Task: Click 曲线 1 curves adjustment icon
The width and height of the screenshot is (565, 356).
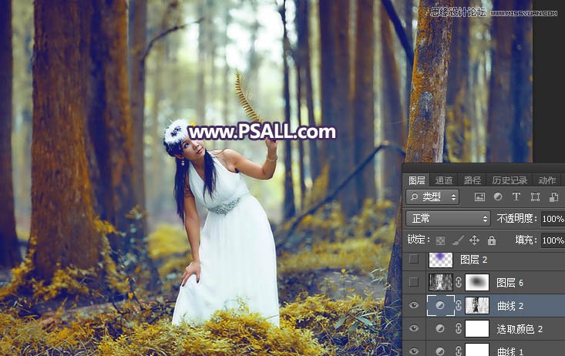Action: coord(440,351)
